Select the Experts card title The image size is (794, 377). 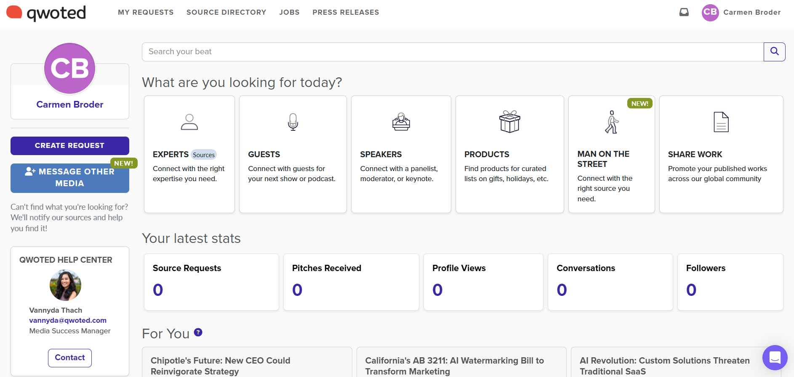click(x=171, y=154)
